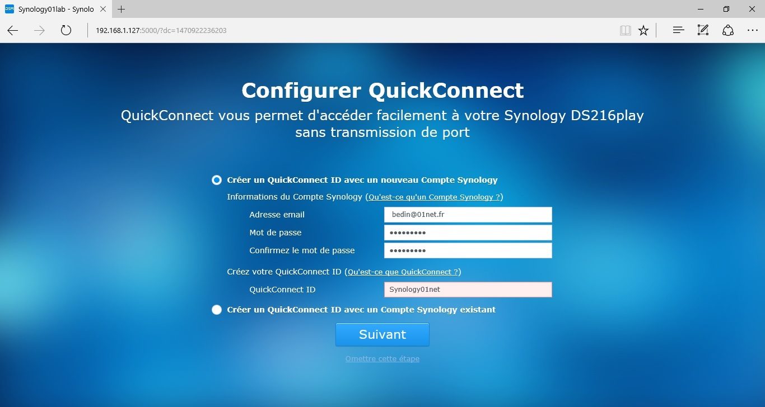Click the address bar URL
The height and width of the screenshot is (407, 765).
pos(161,31)
